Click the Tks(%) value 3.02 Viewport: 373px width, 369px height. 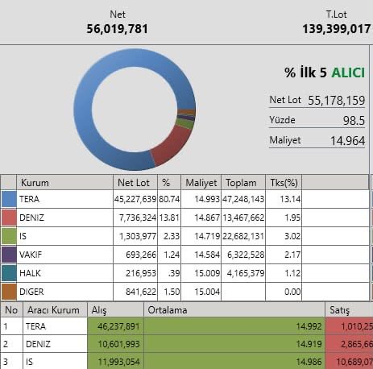point(292,236)
